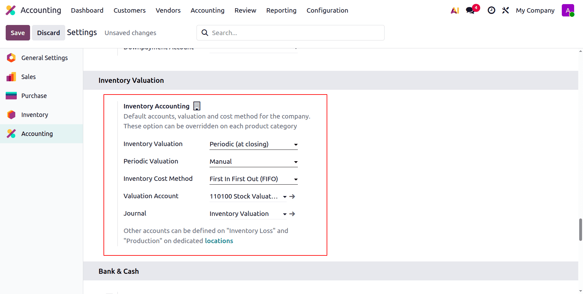Click the Inventory sidebar icon
The width and height of the screenshot is (583, 294).
(x=11, y=115)
